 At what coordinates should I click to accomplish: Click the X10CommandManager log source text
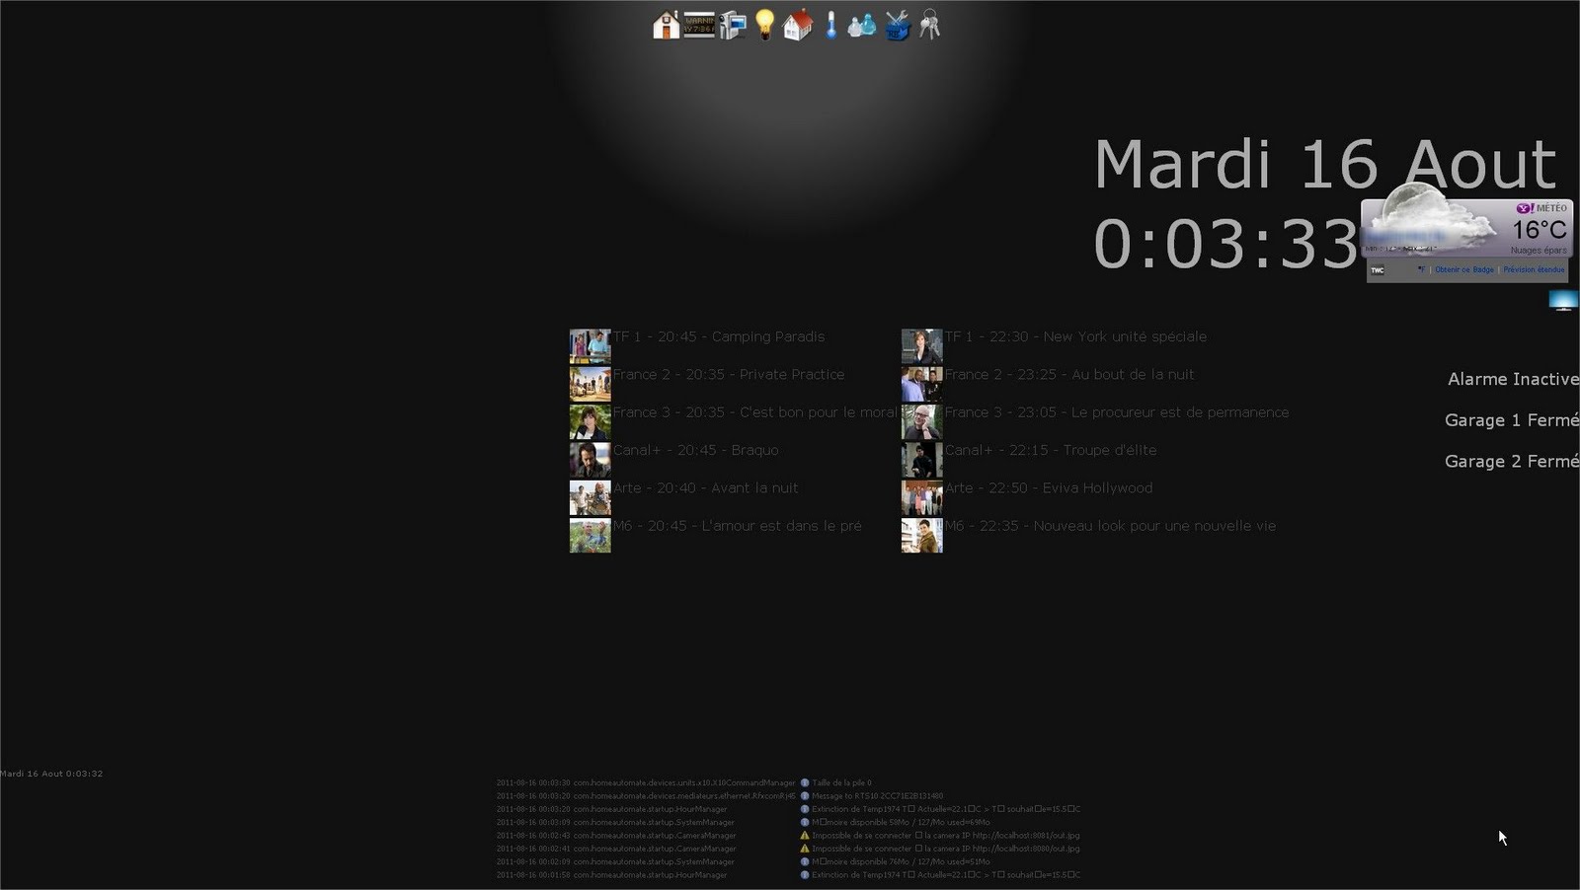coord(684,782)
